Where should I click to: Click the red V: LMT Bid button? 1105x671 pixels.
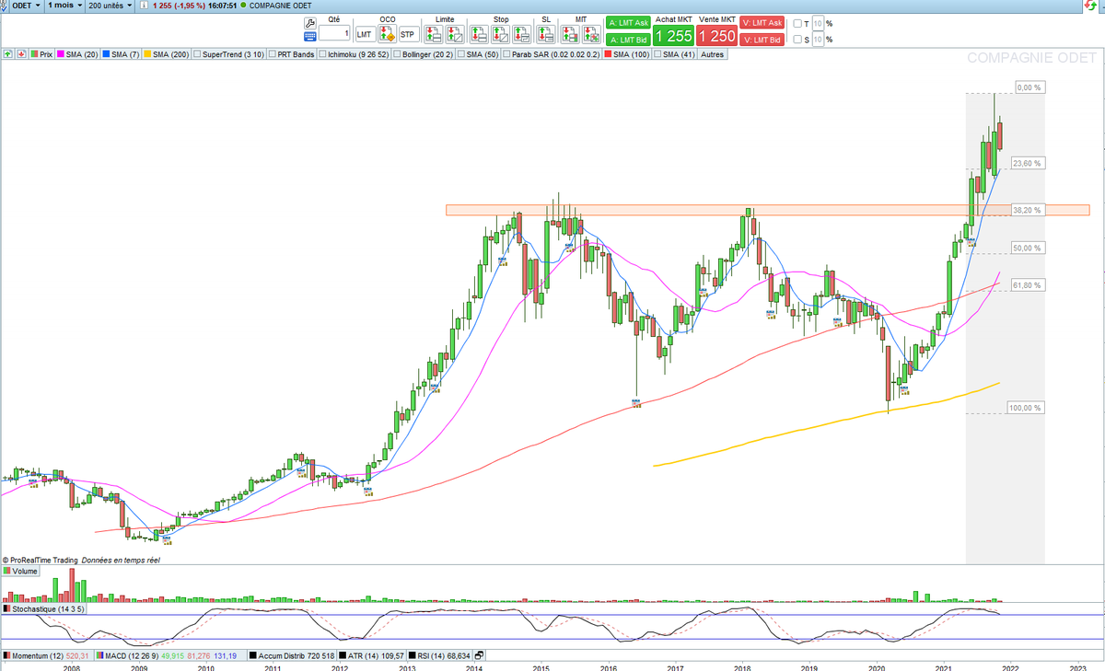pyautogui.click(x=763, y=39)
